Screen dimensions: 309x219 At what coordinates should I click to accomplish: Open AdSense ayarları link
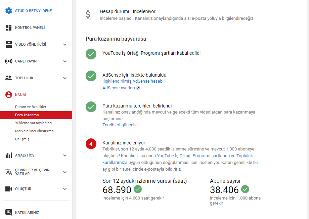pyautogui.click(x=119, y=88)
